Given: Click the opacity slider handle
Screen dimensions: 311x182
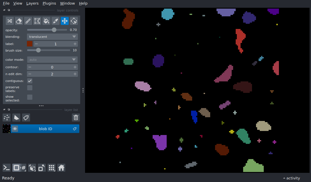Looking at the screenshot, I should tap(54, 30).
